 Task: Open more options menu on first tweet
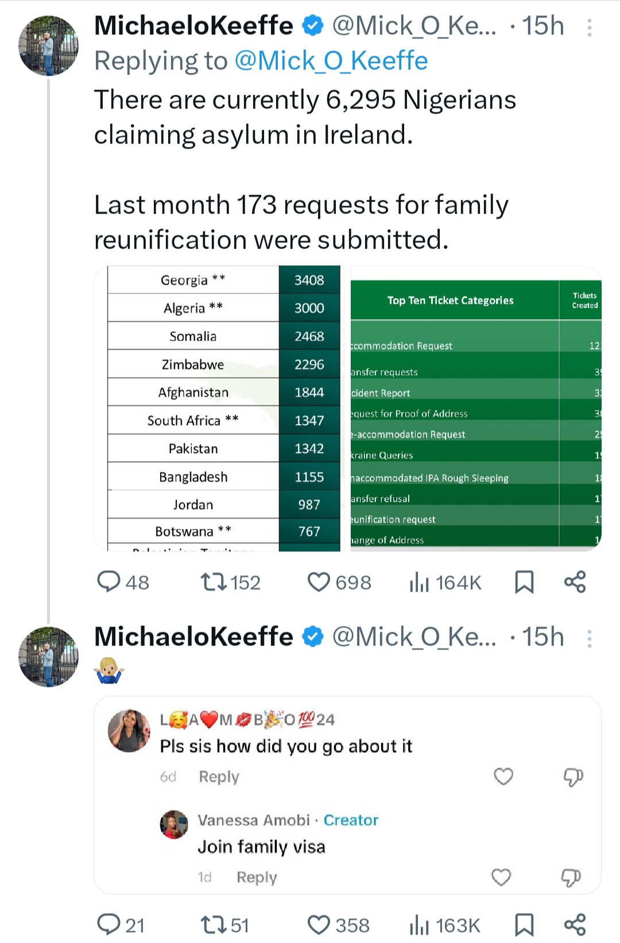tap(589, 27)
